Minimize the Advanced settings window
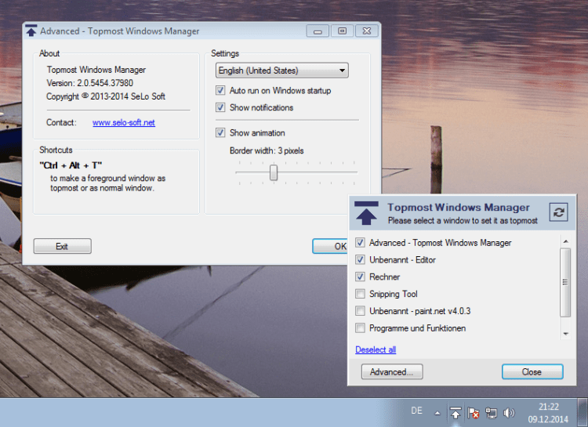This screenshot has height=427, width=588. pos(318,31)
